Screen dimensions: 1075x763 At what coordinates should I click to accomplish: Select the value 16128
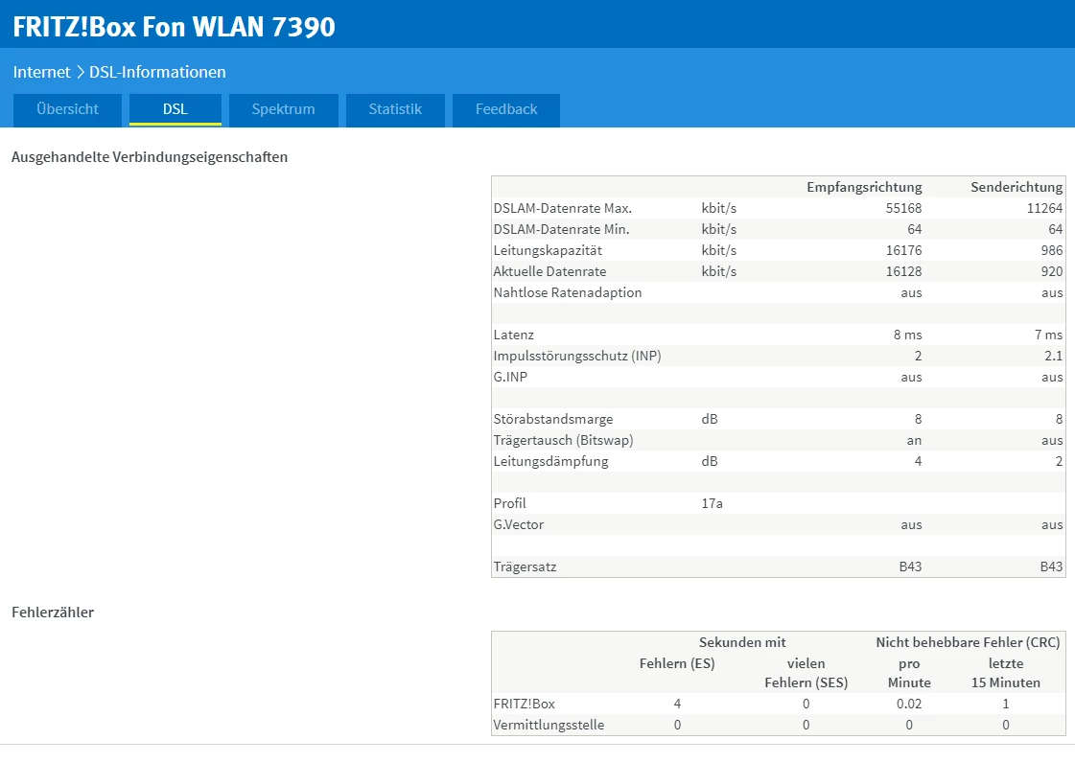pos(903,271)
